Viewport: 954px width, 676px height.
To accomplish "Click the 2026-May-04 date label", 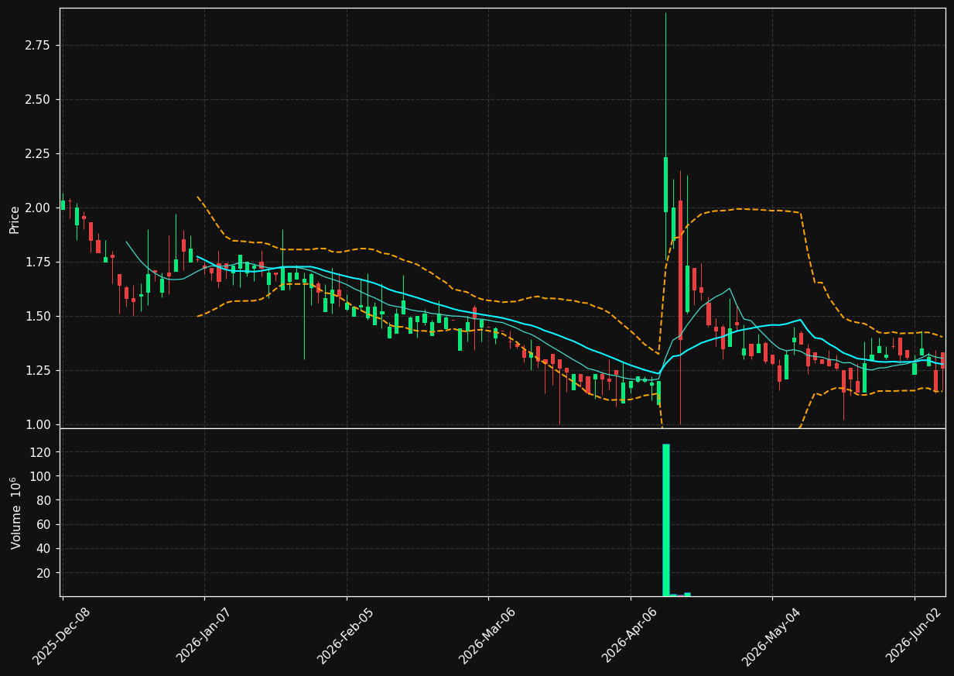I will click(771, 636).
